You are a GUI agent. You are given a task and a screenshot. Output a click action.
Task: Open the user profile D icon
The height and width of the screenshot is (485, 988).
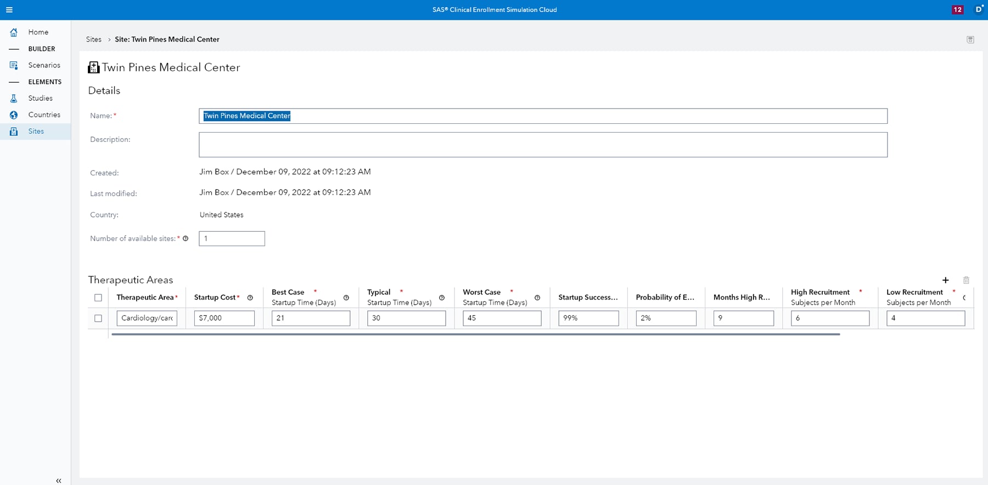978,10
